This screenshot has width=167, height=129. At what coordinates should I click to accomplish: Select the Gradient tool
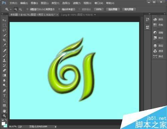(x=4, y=75)
